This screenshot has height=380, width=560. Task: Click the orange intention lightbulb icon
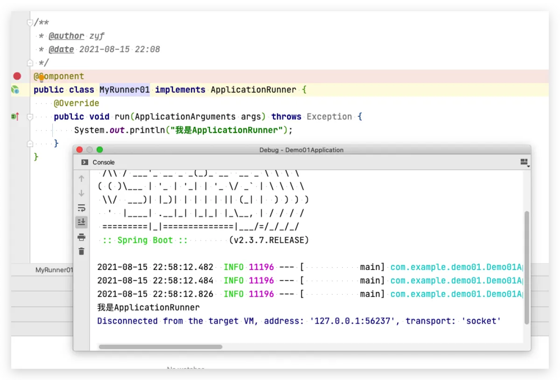(41, 77)
